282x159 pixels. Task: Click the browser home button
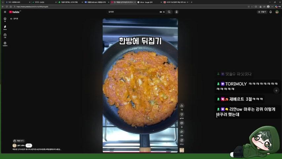coord(11,7)
